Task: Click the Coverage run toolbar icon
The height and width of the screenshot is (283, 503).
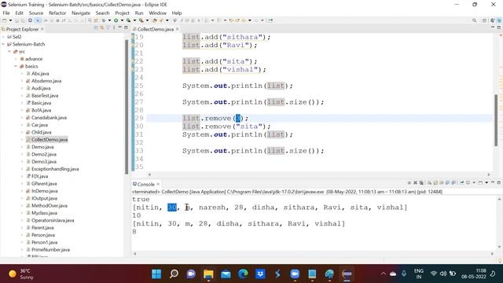Action: tap(128, 20)
